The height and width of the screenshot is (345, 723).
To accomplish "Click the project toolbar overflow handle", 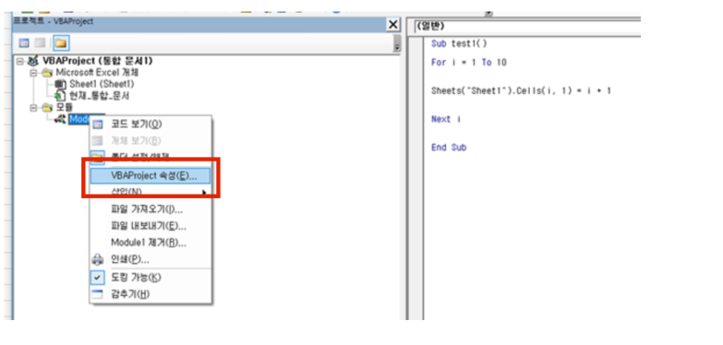I will [397, 43].
